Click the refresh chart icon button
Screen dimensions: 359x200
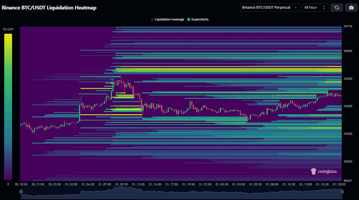click(337, 7)
